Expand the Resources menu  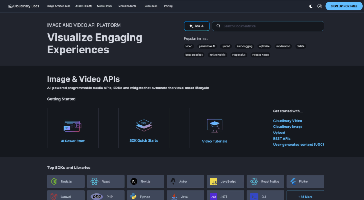tap(151, 6)
